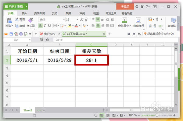Screen dimensions: 183x121
Task: Toggle Underline formatting
Action: (49, 26)
